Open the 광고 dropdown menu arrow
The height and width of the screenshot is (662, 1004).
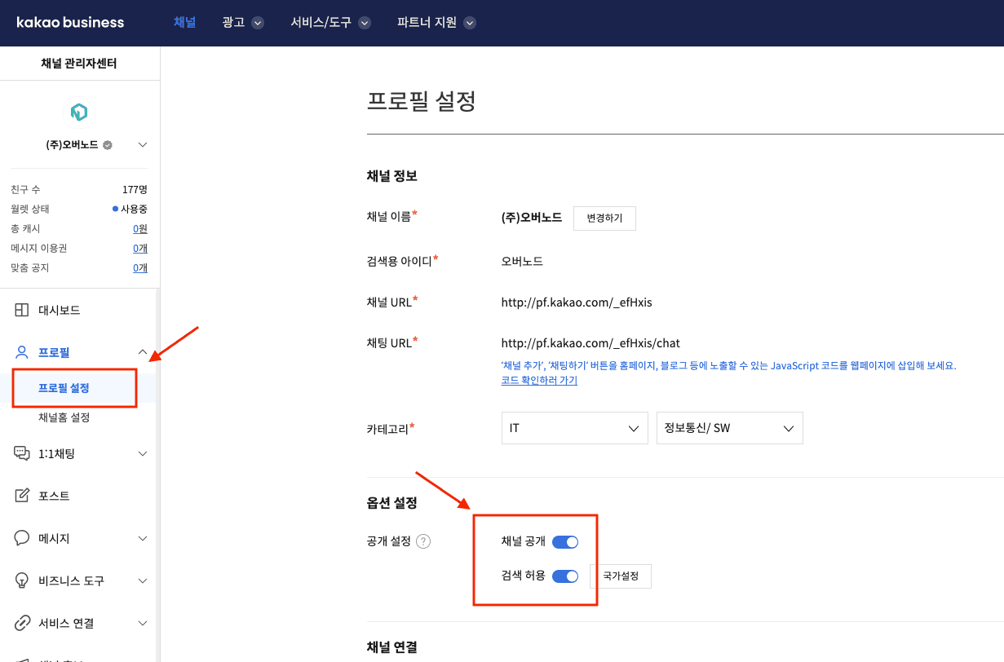tap(258, 23)
